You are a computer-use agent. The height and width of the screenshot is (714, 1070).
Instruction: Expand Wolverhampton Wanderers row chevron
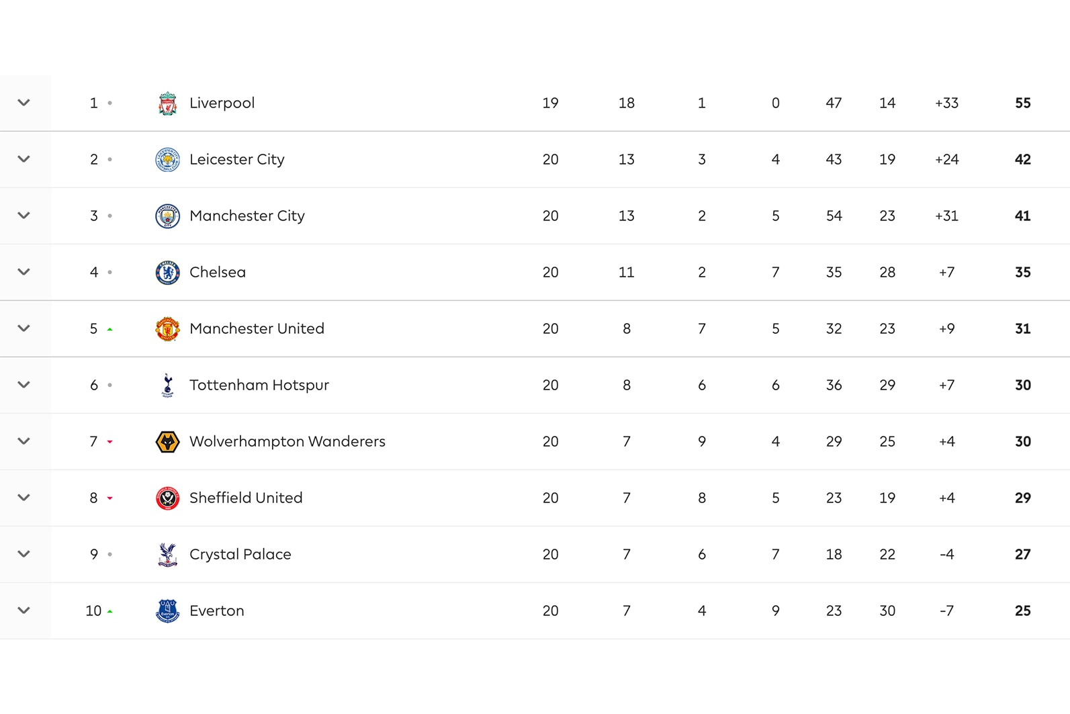click(24, 441)
